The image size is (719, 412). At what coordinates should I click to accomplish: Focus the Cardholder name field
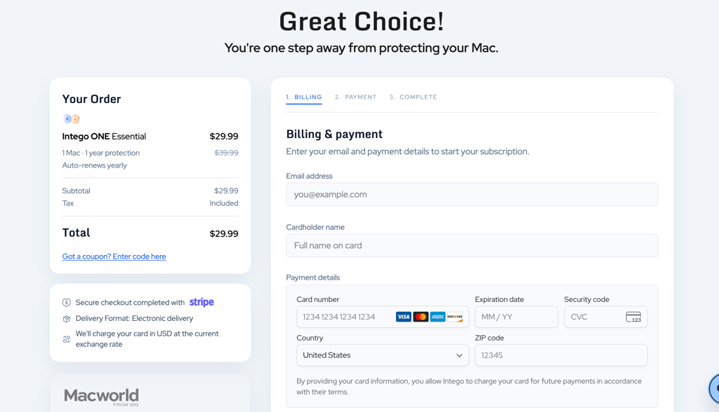(472, 245)
